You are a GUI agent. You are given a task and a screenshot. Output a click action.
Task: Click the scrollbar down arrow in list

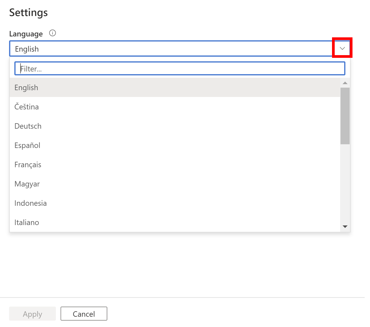coord(345,226)
